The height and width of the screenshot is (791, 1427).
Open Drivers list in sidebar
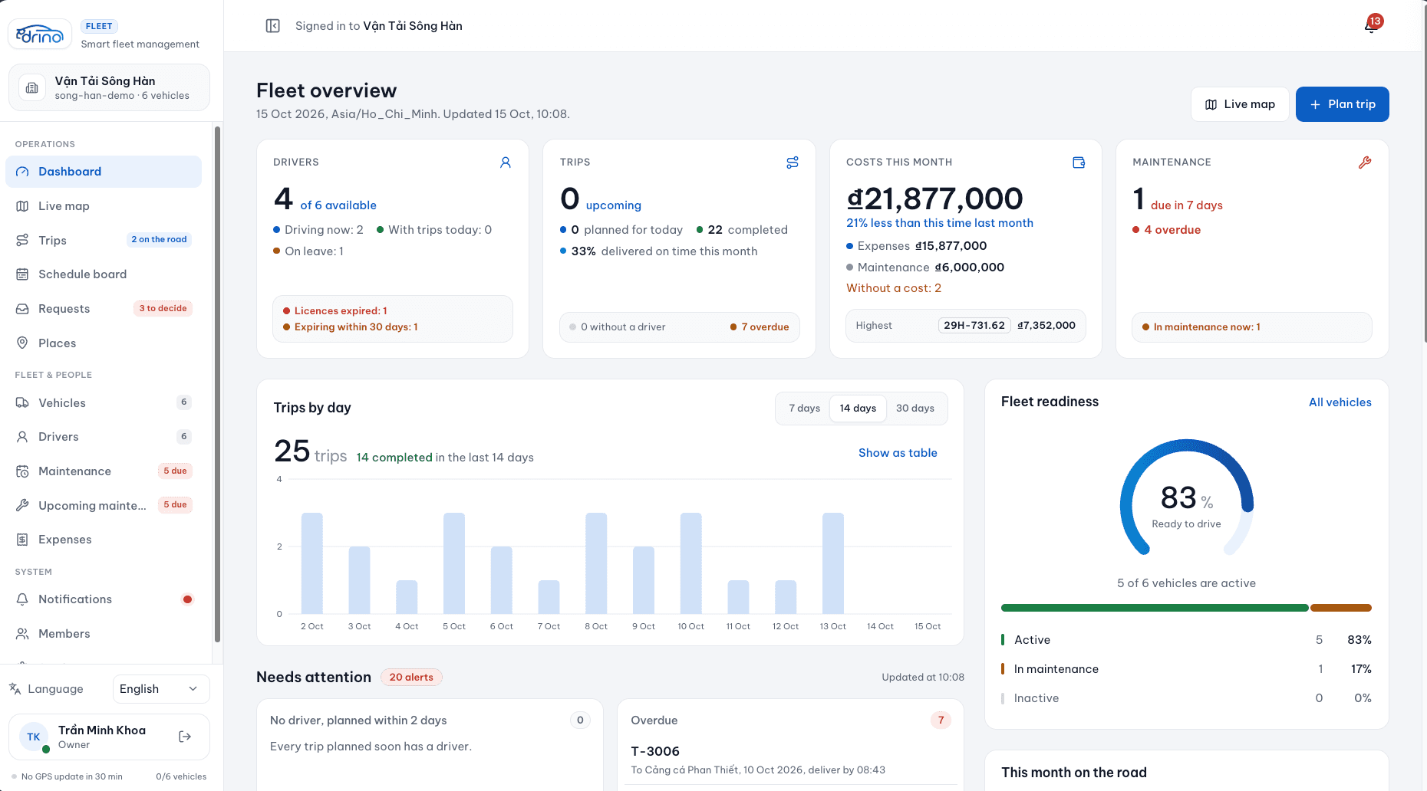click(104, 437)
